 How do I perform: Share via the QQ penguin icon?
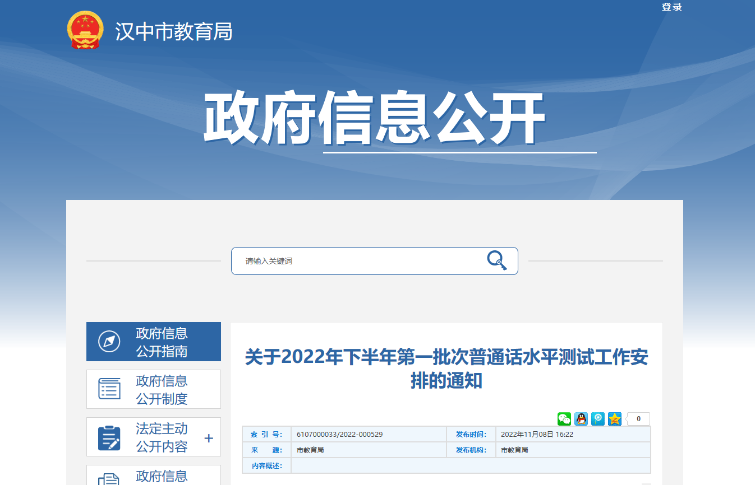tap(581, 419)
